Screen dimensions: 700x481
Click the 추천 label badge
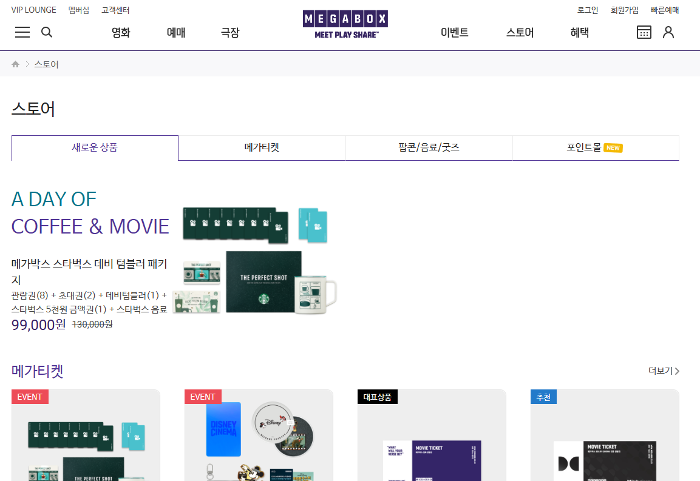point(543,397)
